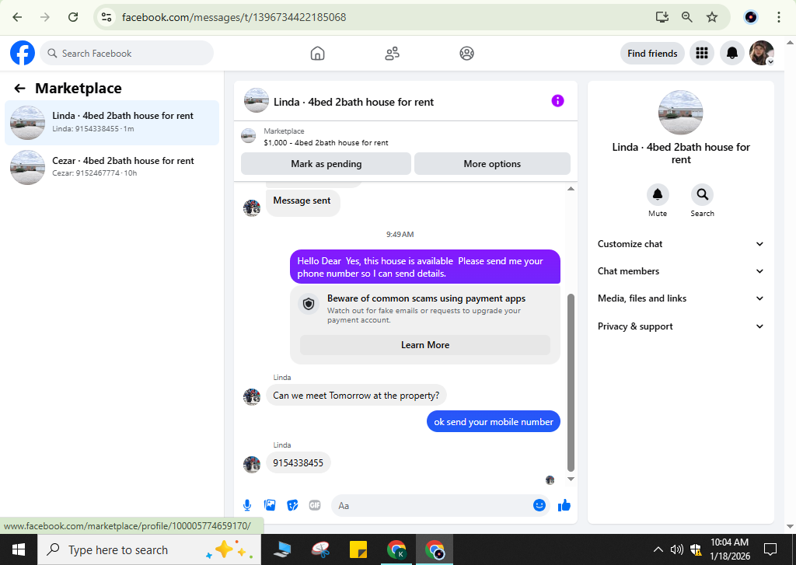
Task: Click the Search conversation magnifier icon
Action: click(702, 194)
